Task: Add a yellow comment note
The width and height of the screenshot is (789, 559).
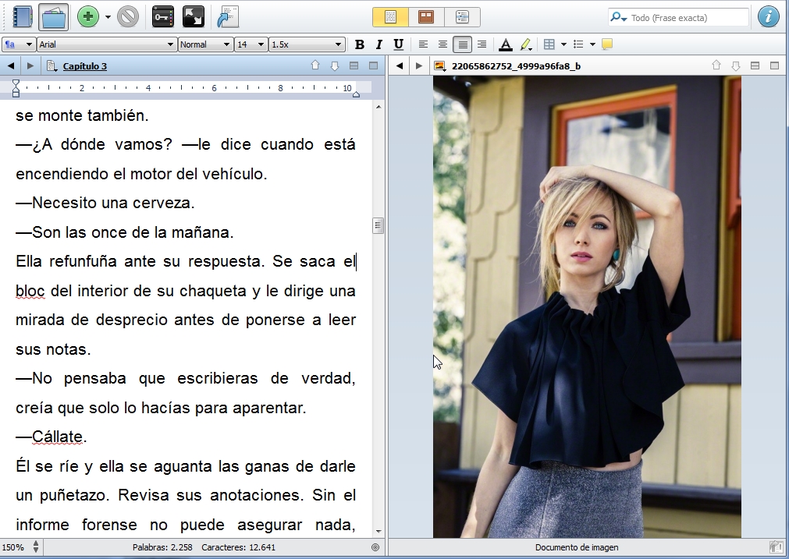Action: click(607, 44)
